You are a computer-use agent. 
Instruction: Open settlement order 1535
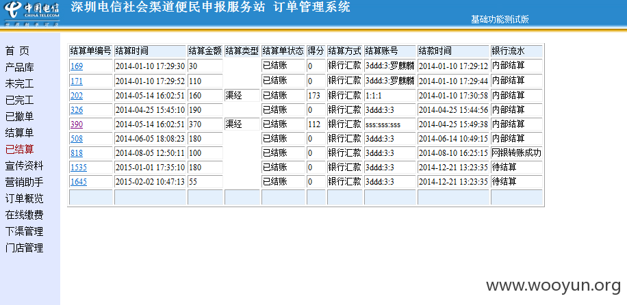click(x=78, y=168)
